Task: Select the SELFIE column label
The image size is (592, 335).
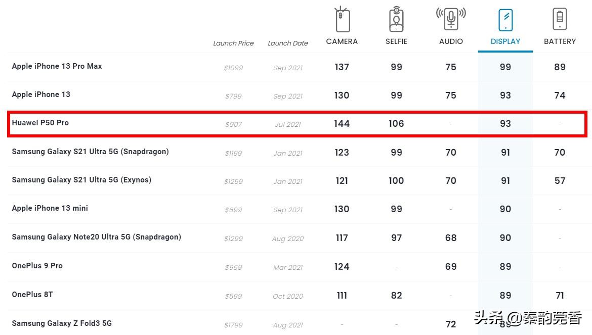Action: pyautogui.click(x=396, y=41)
